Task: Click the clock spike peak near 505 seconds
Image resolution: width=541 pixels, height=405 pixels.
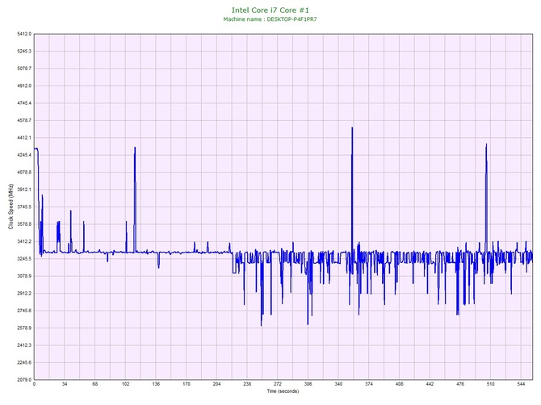Action: [x=486, y=144]
